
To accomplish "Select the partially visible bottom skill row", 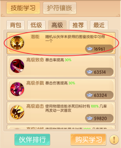I will click(x=61, y=127).
